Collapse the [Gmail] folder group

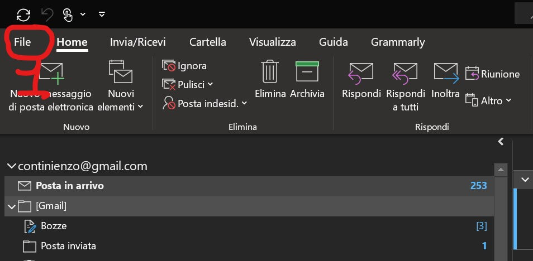[11, 206]
